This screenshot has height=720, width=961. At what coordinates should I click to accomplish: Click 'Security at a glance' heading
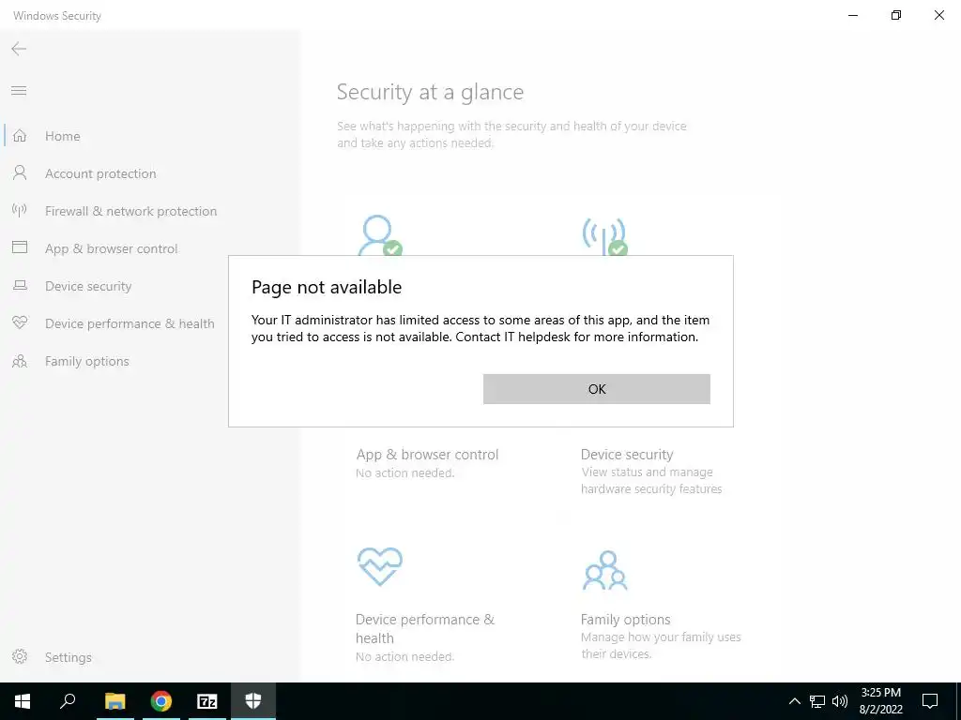tap(430, 92)
